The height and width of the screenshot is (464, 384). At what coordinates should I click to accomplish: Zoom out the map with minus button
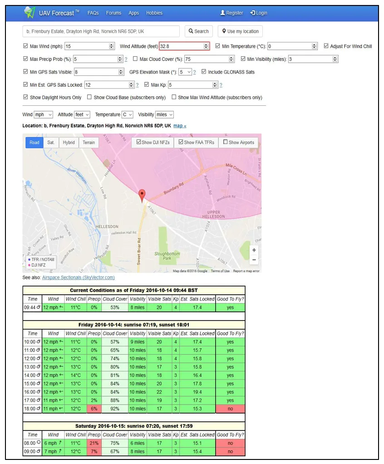click(254, 260)
